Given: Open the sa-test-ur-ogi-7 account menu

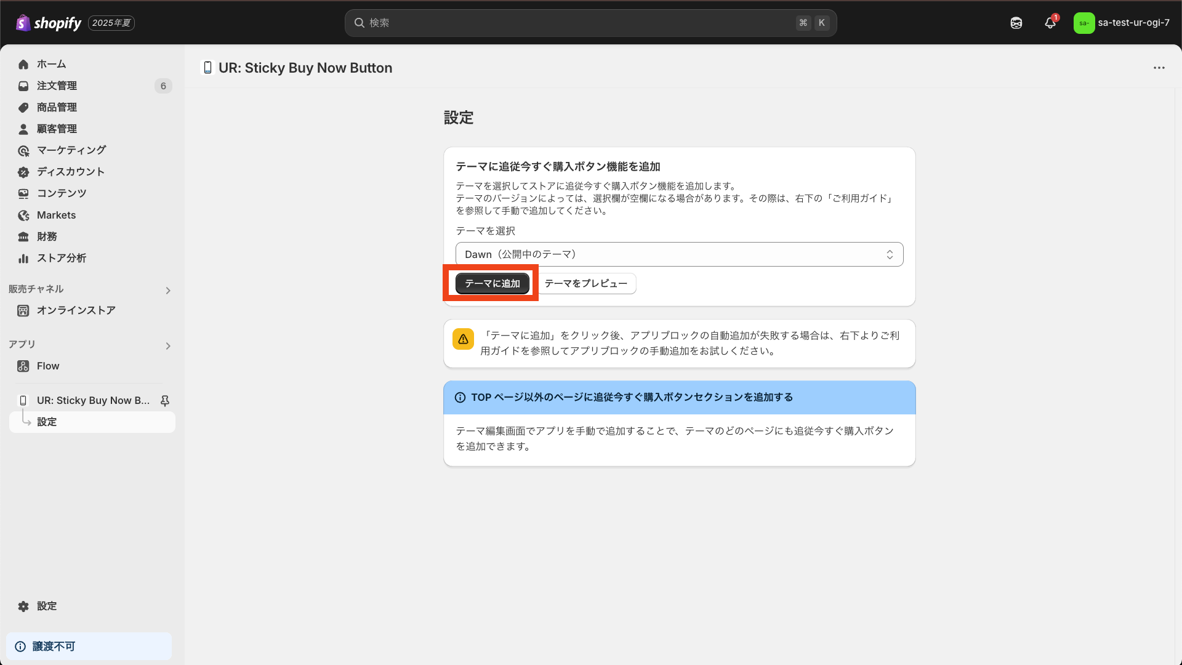Looking at the screenshot, I should (x=1122, y=23).
